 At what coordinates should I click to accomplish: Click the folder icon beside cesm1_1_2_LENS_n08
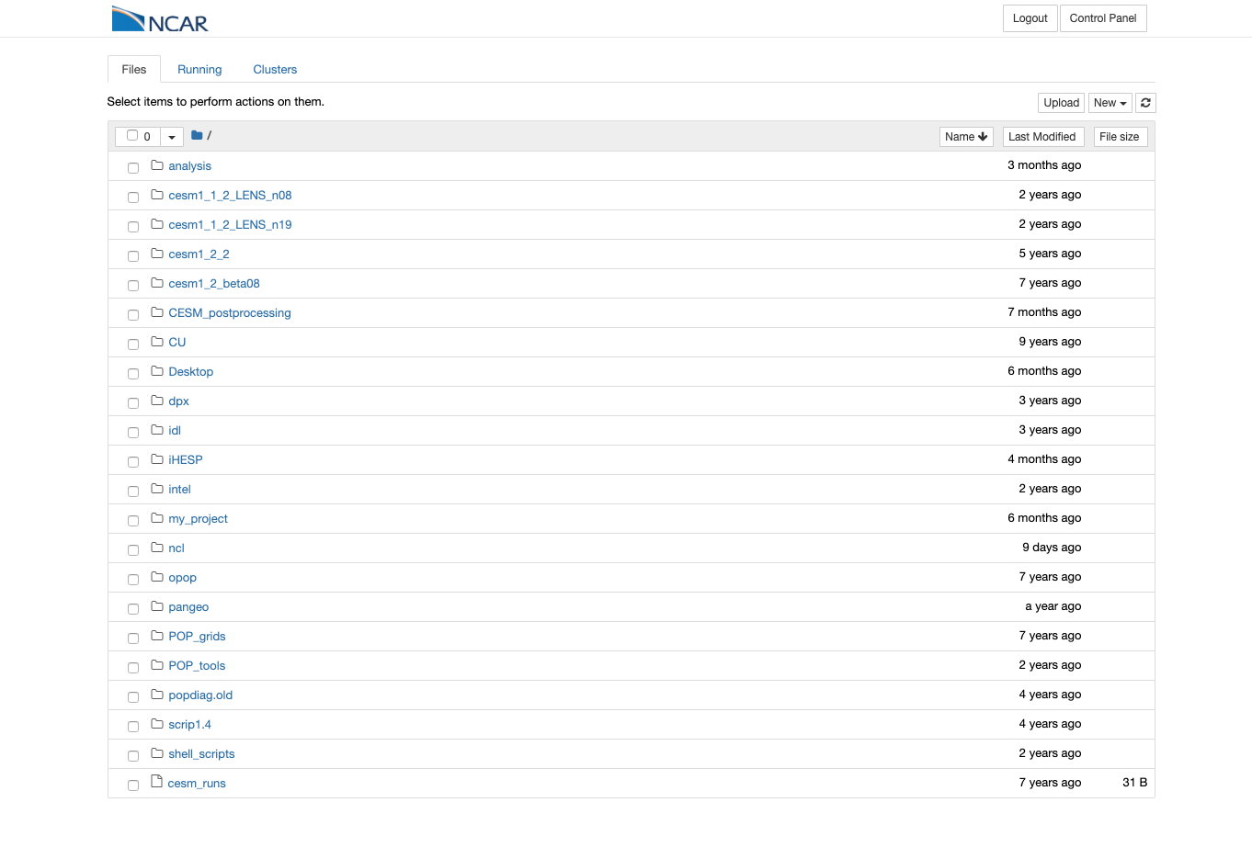point(157,195)
